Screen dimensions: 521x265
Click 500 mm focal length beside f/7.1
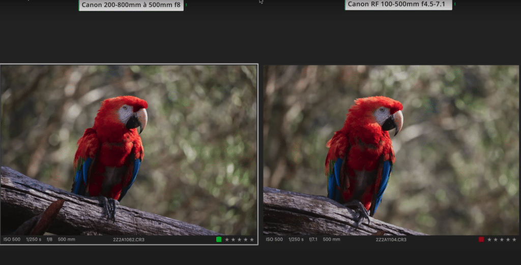pyautogui.click(x=331, y=240)
